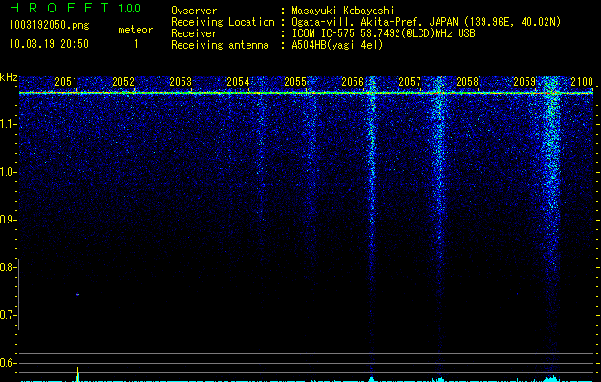Click the kHz axis unit label
This screenshot has width=601, height=382.
click(9, 77)
